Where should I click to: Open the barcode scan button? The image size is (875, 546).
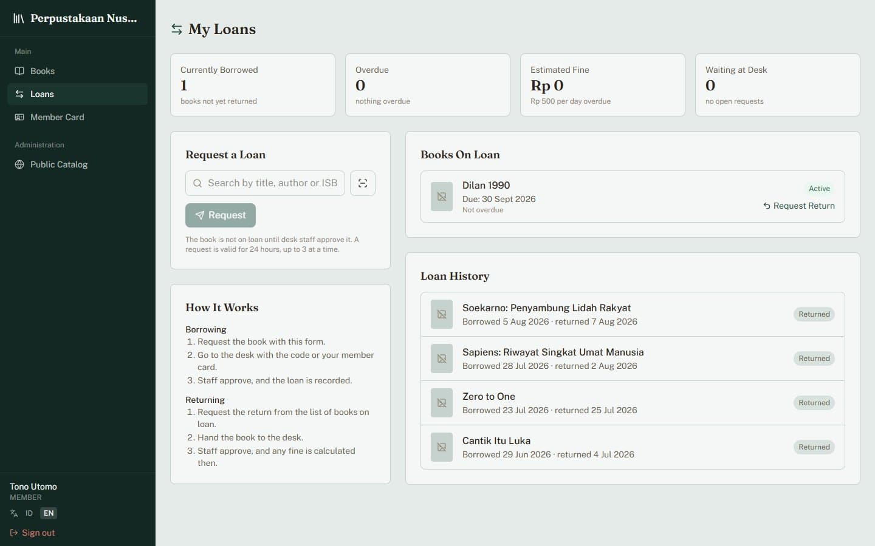pos(363,183)
